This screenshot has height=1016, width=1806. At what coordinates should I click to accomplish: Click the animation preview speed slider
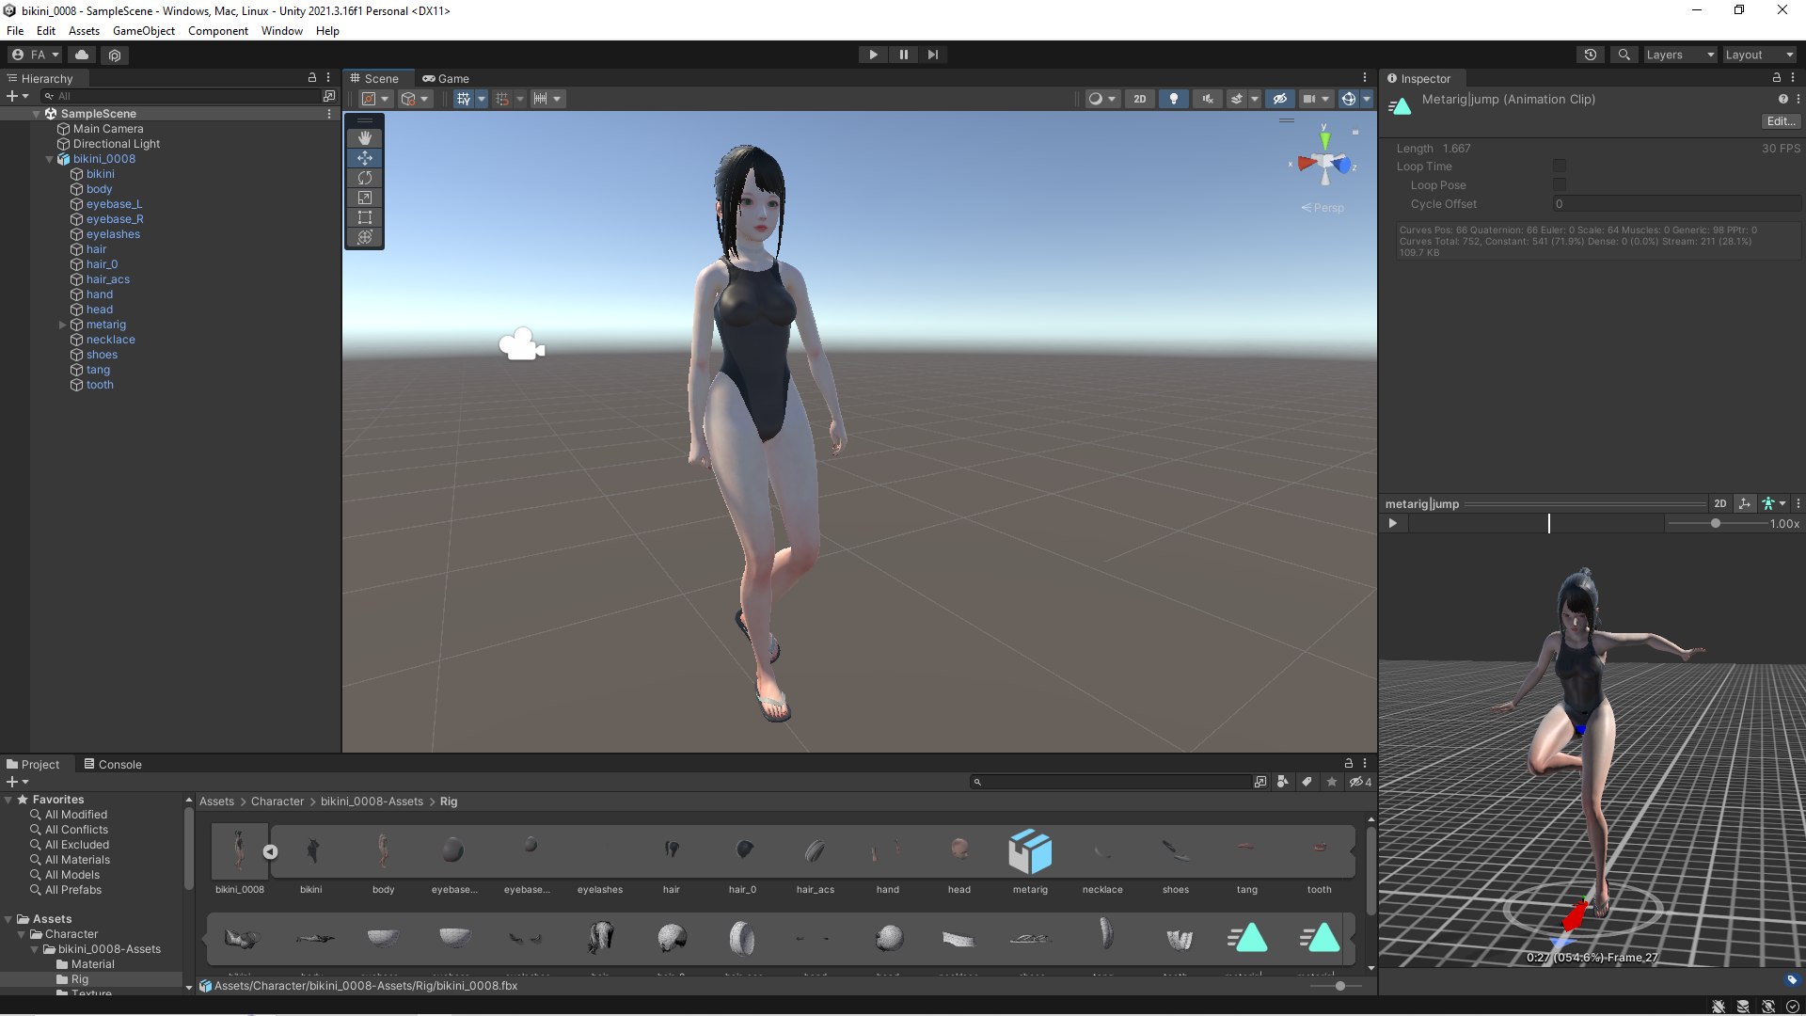pyautogui.click(x=1715, y=524)
